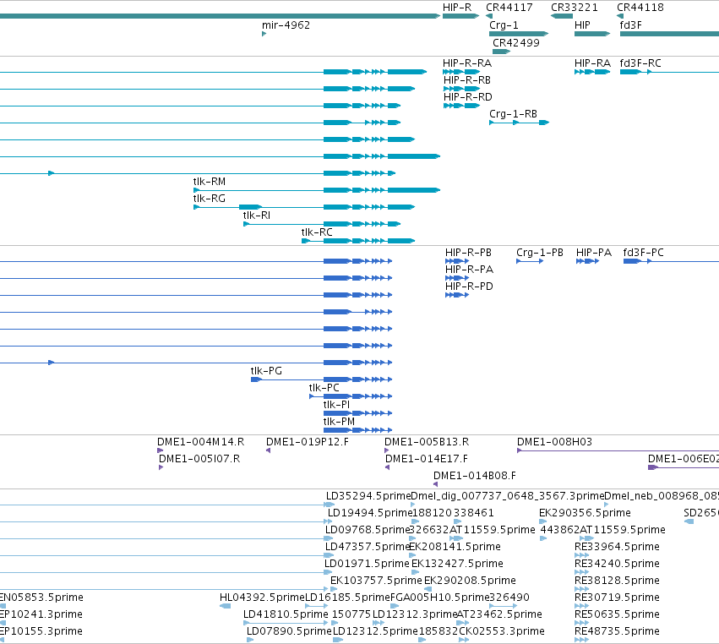The height and width of the screenshot is (644, 719).
Task: Click the RE38128.5prime EST label
Action: (617, 581)
